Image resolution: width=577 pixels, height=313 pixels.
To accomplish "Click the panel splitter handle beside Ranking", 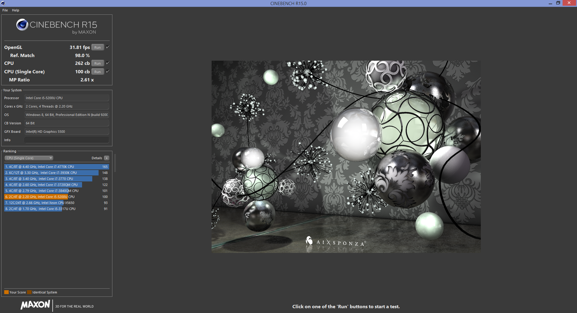I will [x=115, y=163].
